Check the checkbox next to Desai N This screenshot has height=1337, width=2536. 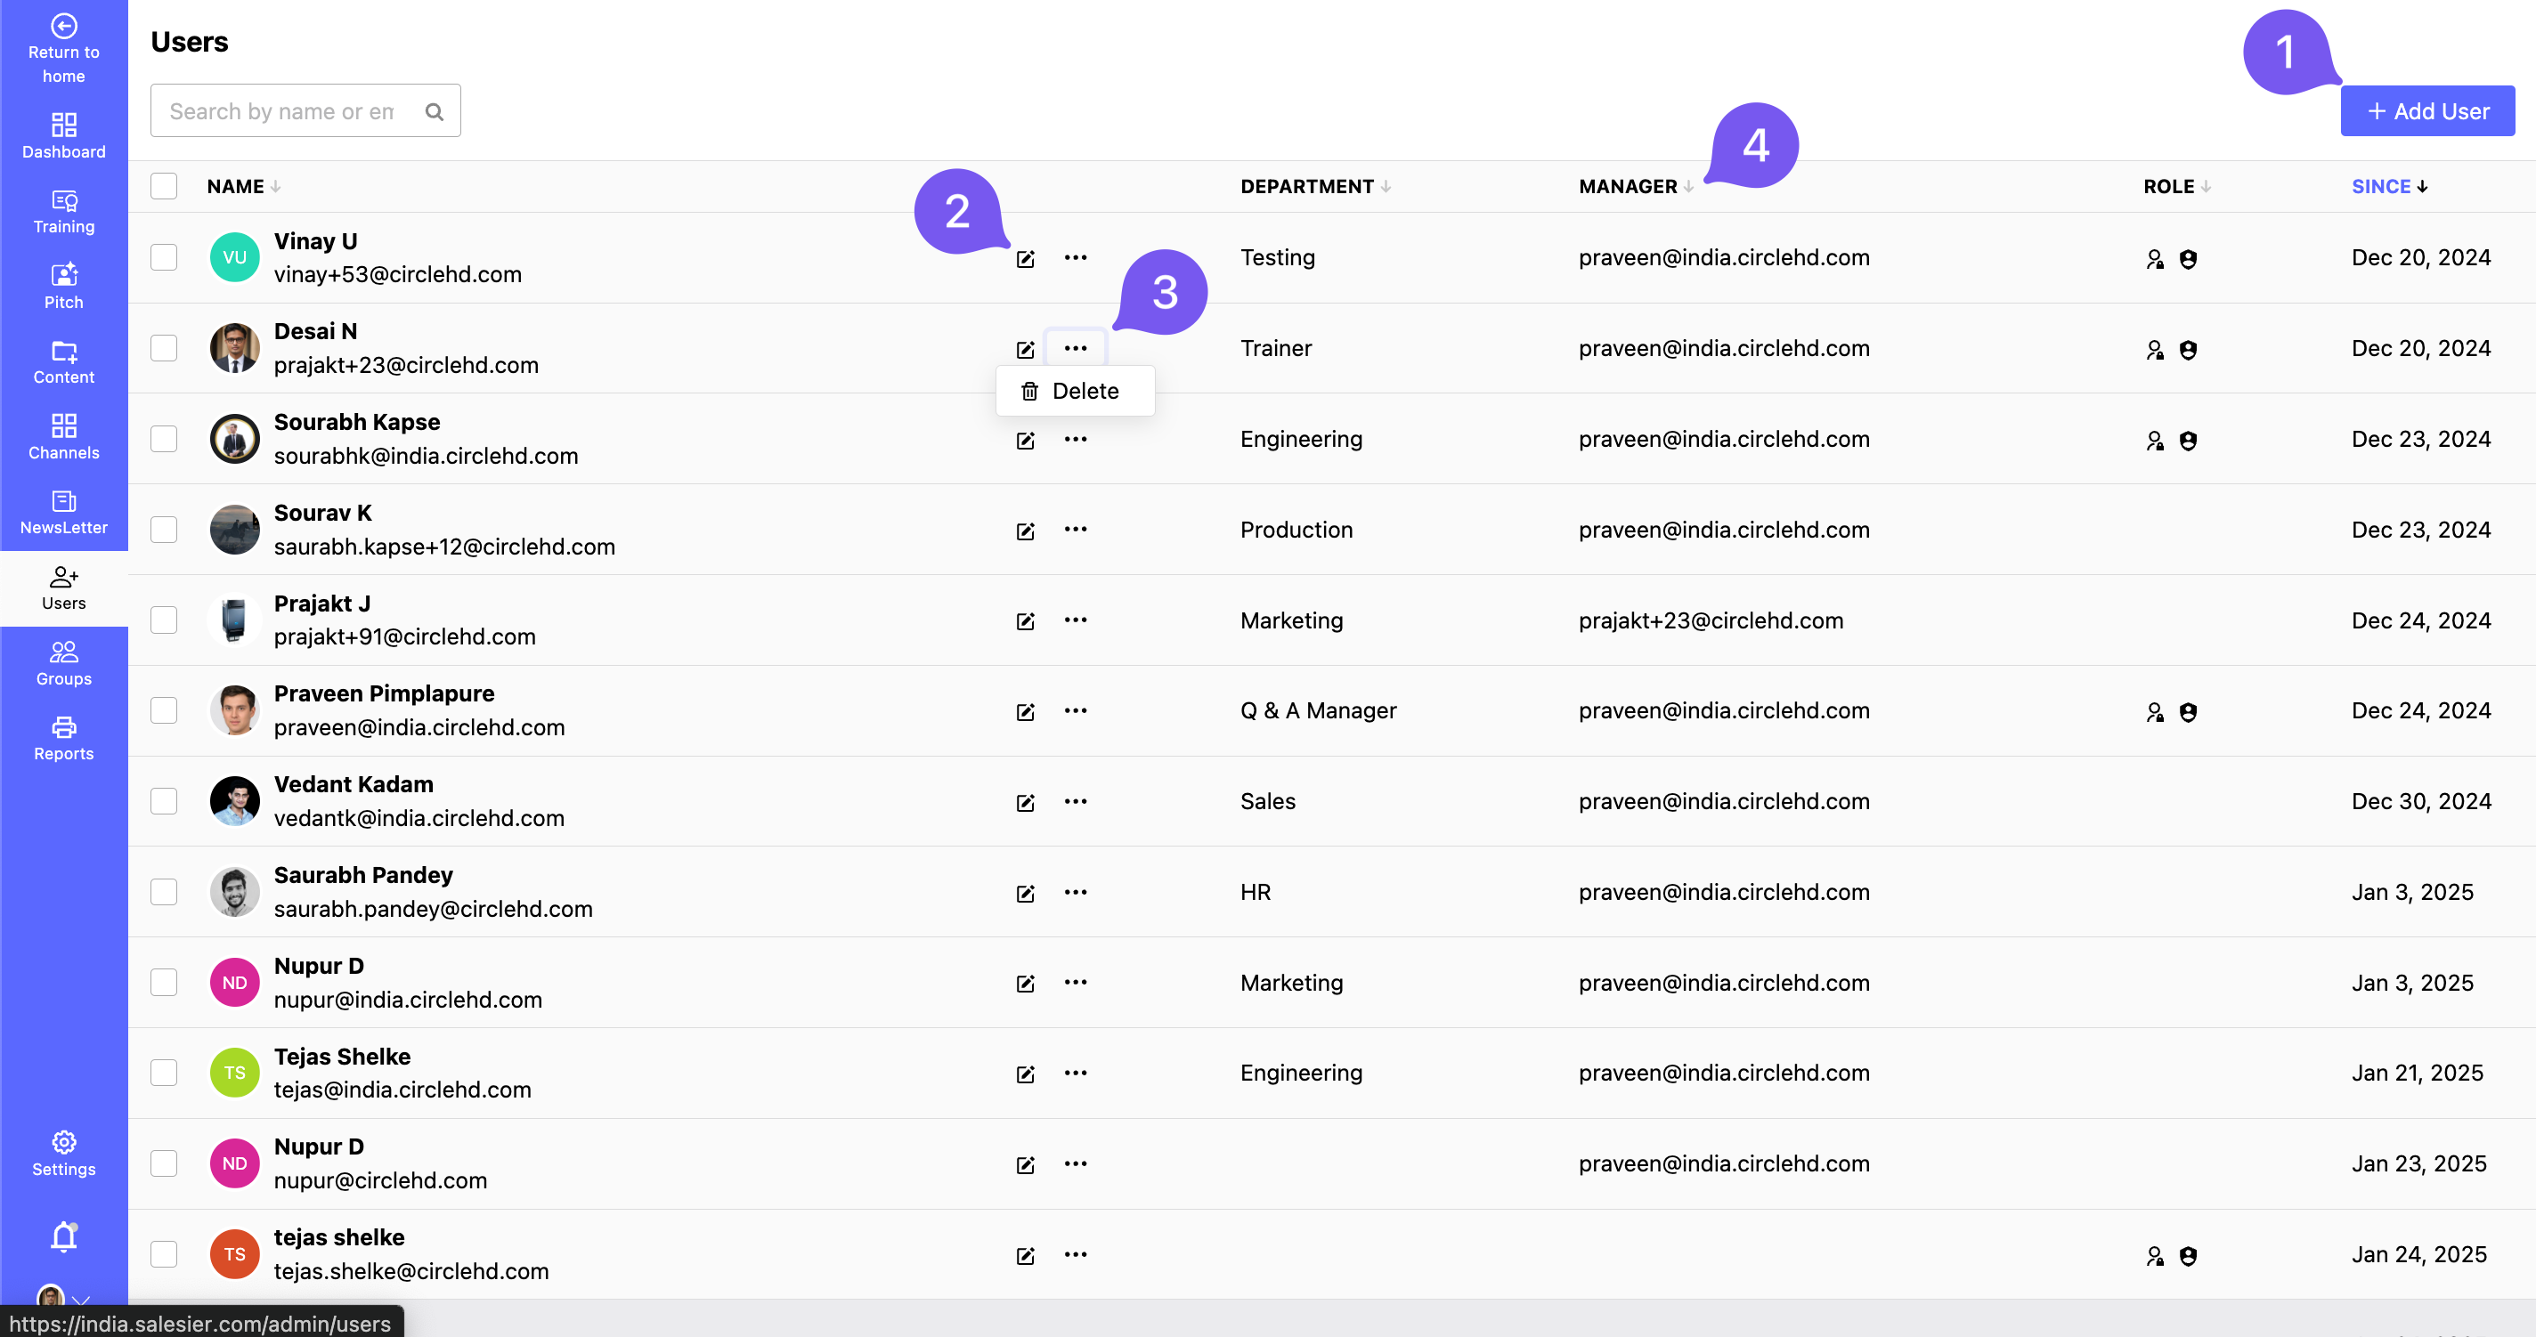coord(164,347)
